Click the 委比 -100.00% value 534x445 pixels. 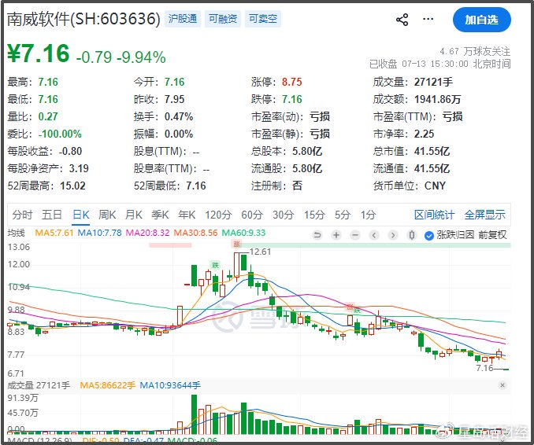pos(60,134)
